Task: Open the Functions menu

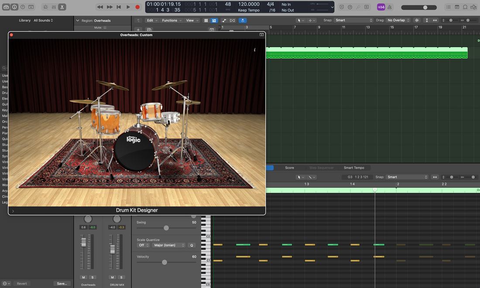Action: click(x=171, y=20)
